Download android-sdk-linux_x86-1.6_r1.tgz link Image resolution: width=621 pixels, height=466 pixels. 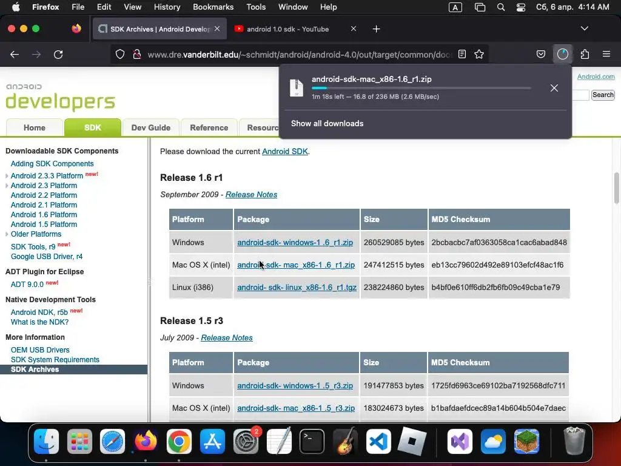coord(297,287)
